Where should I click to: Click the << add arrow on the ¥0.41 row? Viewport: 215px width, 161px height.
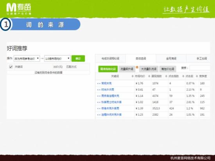[99, 89]
